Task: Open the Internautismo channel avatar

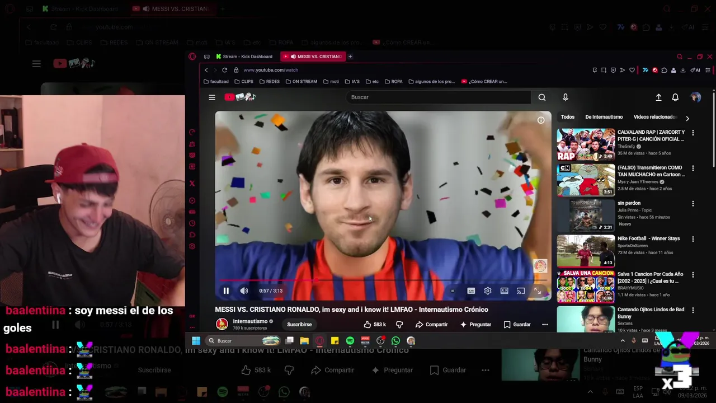Action: 222,324
